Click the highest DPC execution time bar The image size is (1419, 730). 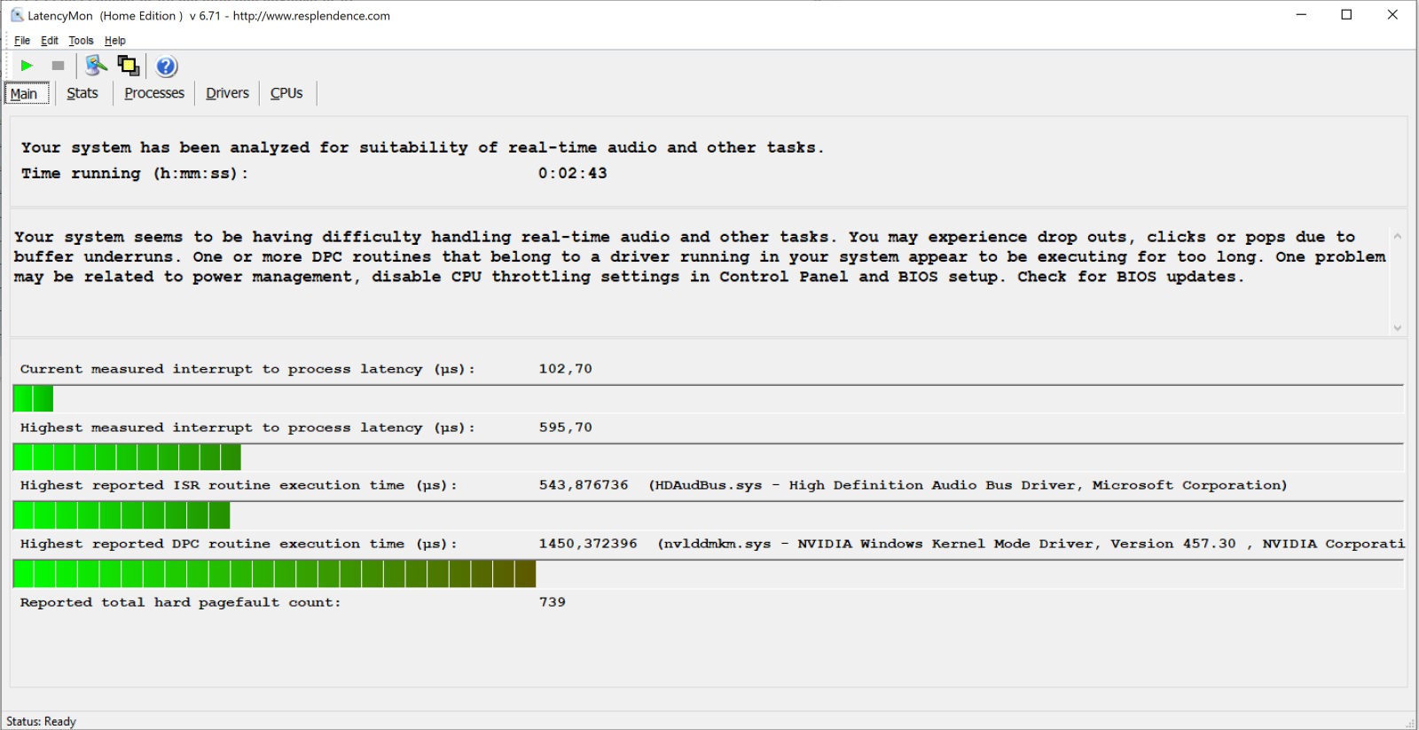708,574
